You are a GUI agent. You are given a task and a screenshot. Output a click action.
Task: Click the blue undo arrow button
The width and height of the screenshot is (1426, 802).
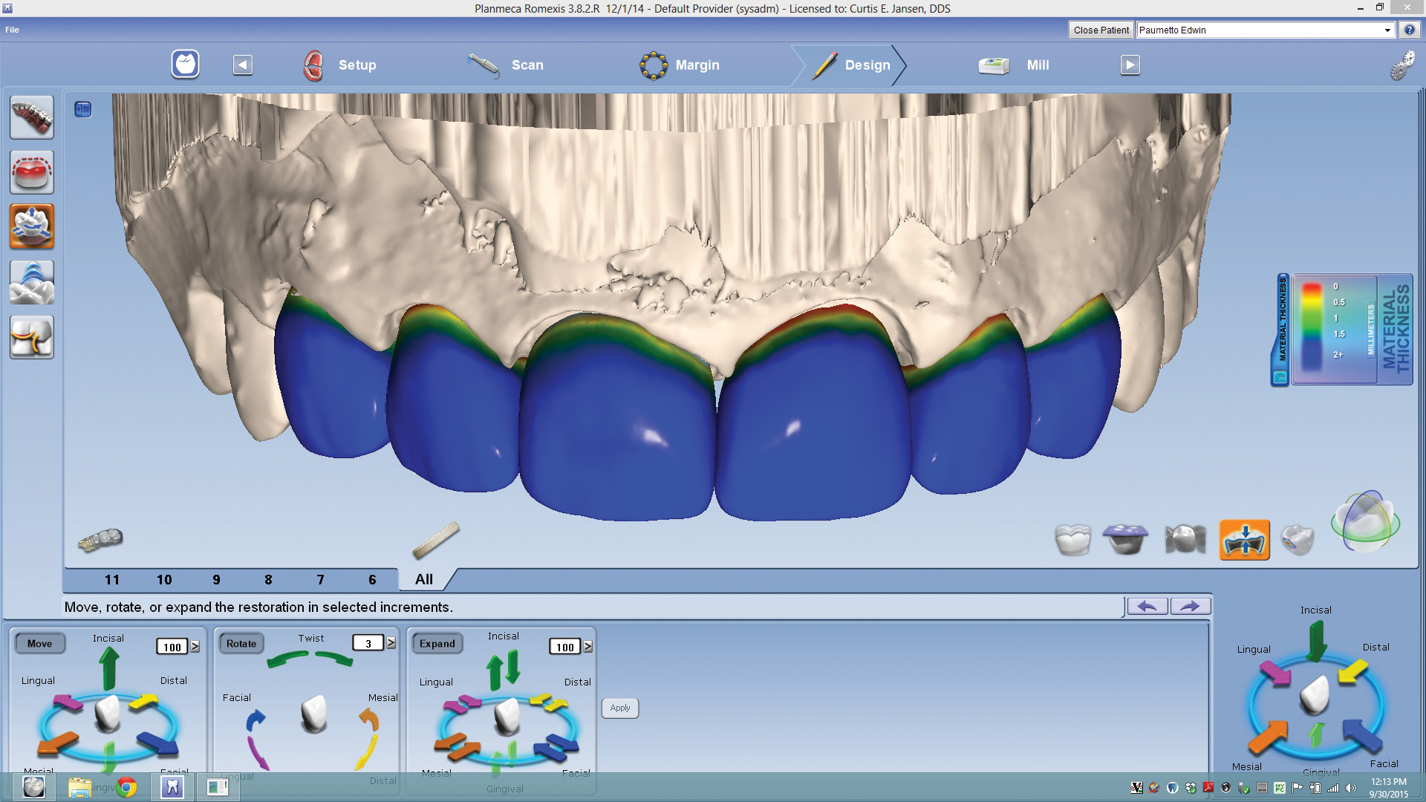click(1147, 607)
